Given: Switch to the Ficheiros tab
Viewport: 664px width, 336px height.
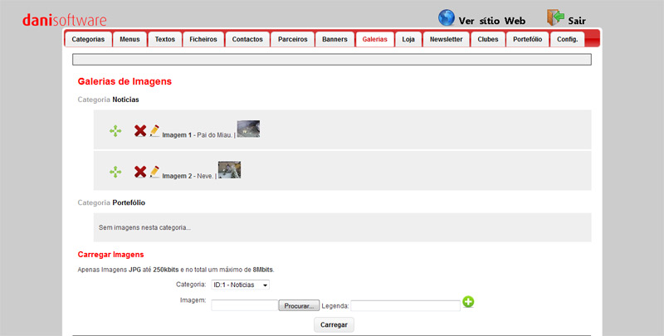Looking at the screenshot, I should pyautogui.click(x=203, y=39).
